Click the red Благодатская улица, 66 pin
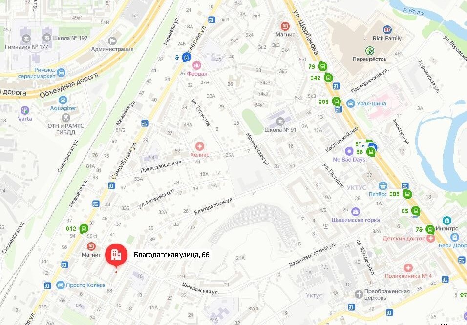 click(x=116, y=254)
